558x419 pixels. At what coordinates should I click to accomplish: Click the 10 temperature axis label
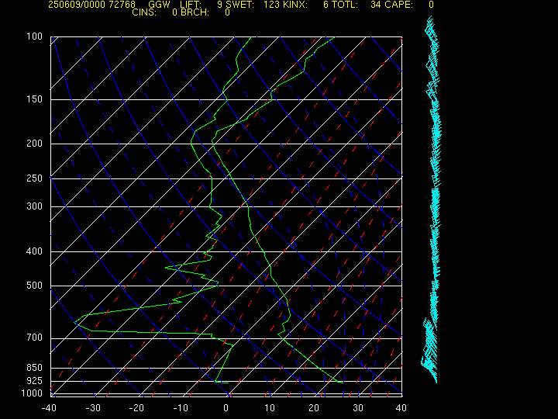270,408
